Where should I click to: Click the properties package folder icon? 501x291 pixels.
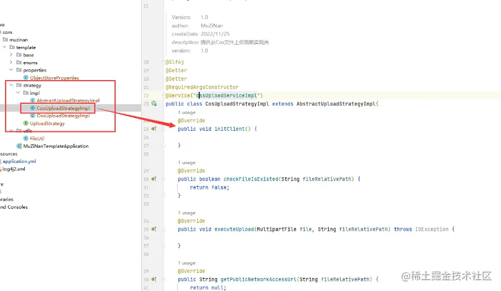tap(19, 70)
